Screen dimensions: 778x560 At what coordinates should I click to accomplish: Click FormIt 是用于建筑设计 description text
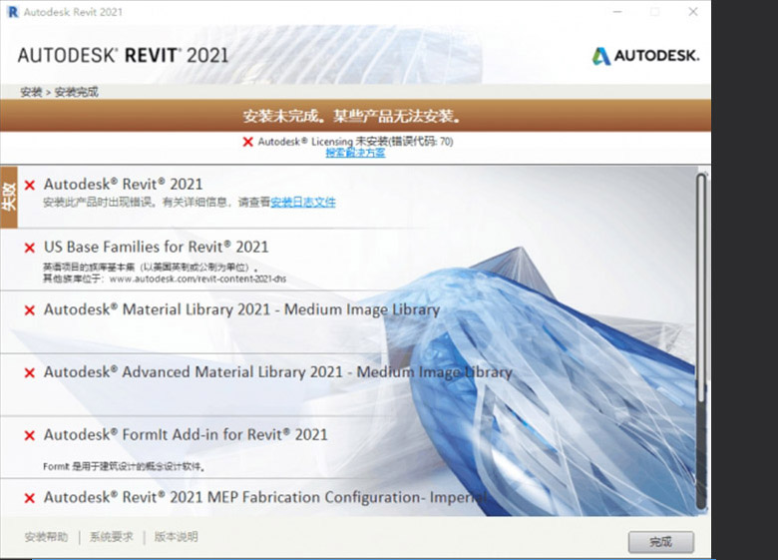pos(124,466)
